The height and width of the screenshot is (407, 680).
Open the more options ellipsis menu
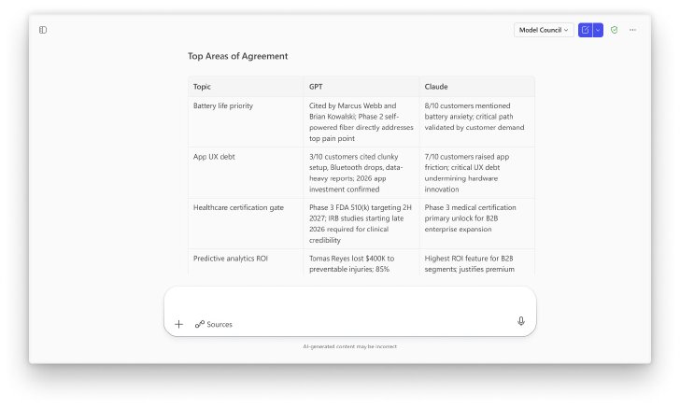[x=632, y=30]
